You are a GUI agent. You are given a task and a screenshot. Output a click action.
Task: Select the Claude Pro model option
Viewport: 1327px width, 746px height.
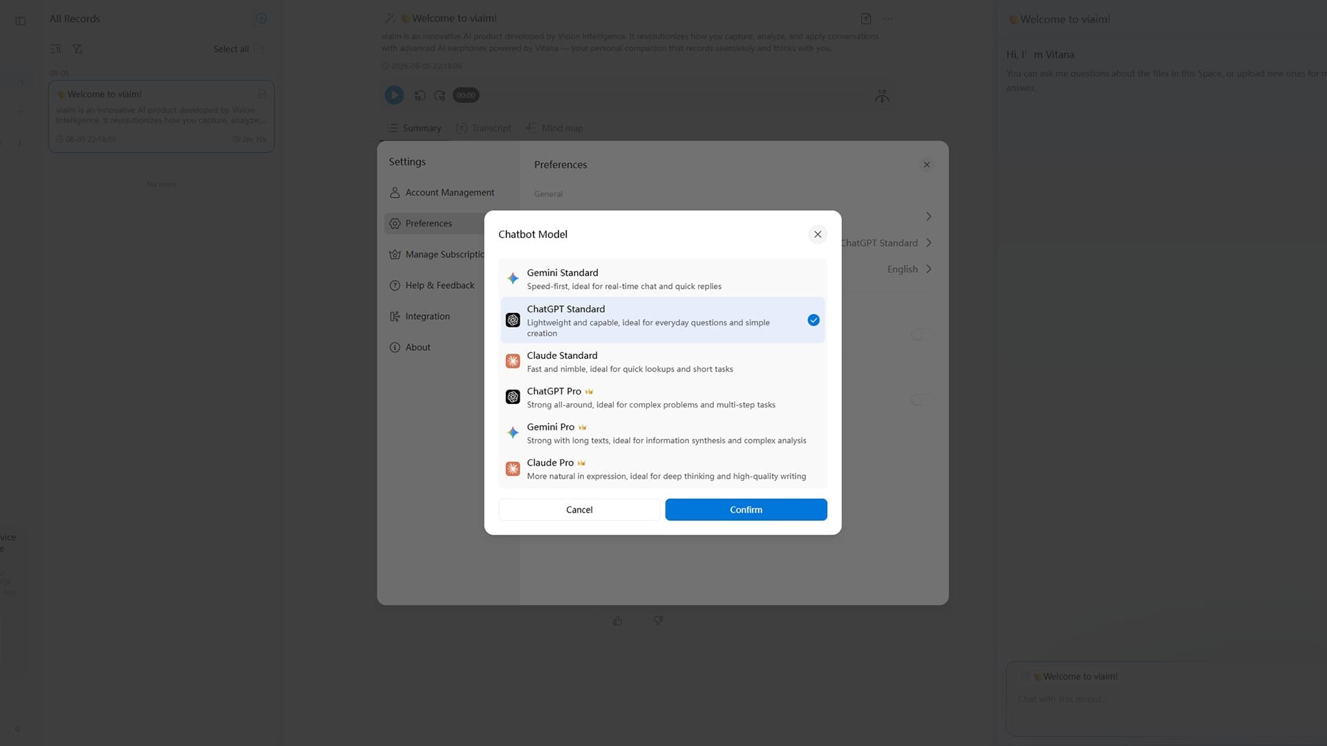click(x=662, y=469)
